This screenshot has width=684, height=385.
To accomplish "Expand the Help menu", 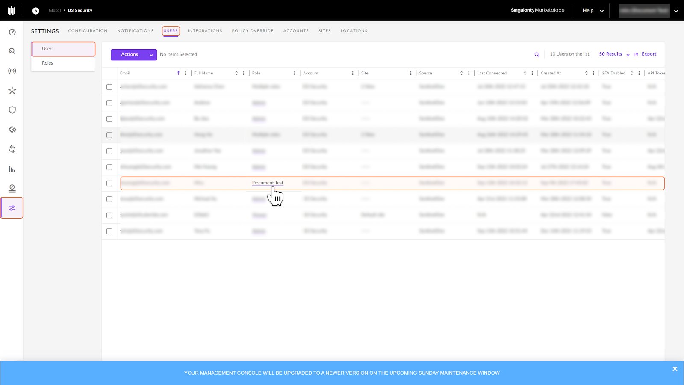I will 593,11.
